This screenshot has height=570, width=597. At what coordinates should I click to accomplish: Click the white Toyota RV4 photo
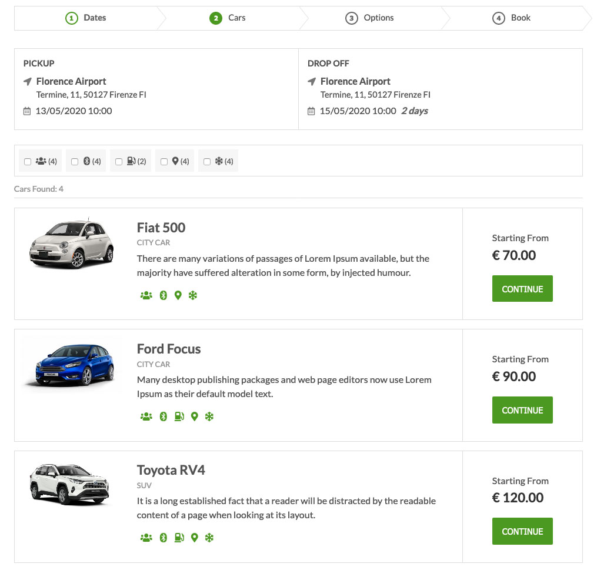(69, 484)
